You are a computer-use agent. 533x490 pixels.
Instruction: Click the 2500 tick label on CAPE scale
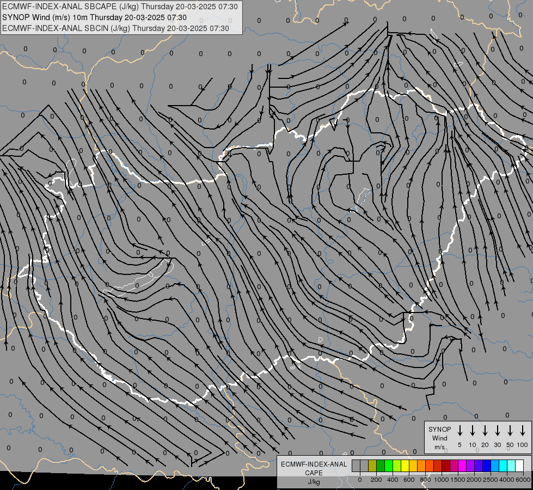[x=491, y=480]
